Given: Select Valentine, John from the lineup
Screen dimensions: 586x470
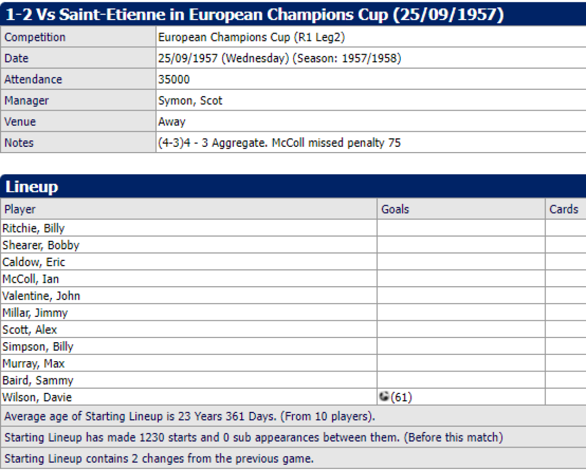Looking at the screenshot, I should click(41, 296).
